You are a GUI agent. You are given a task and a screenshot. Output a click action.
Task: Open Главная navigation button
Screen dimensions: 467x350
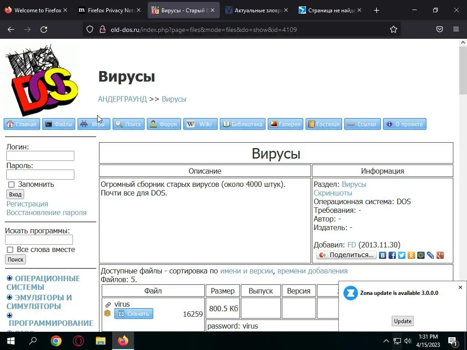(x=22, y=124)
